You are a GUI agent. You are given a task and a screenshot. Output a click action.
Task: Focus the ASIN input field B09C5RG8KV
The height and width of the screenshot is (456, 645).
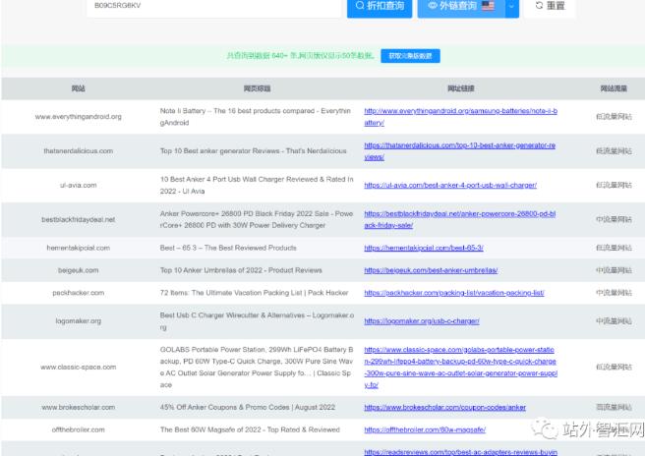[213, 6]
